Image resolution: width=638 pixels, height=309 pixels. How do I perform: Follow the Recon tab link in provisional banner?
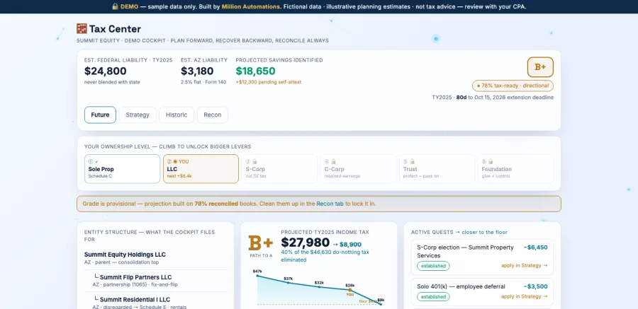tap(330, 204)
